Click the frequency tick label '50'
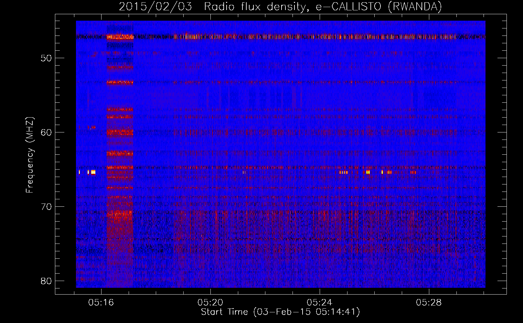523x323 pixels. click(46, 58)
